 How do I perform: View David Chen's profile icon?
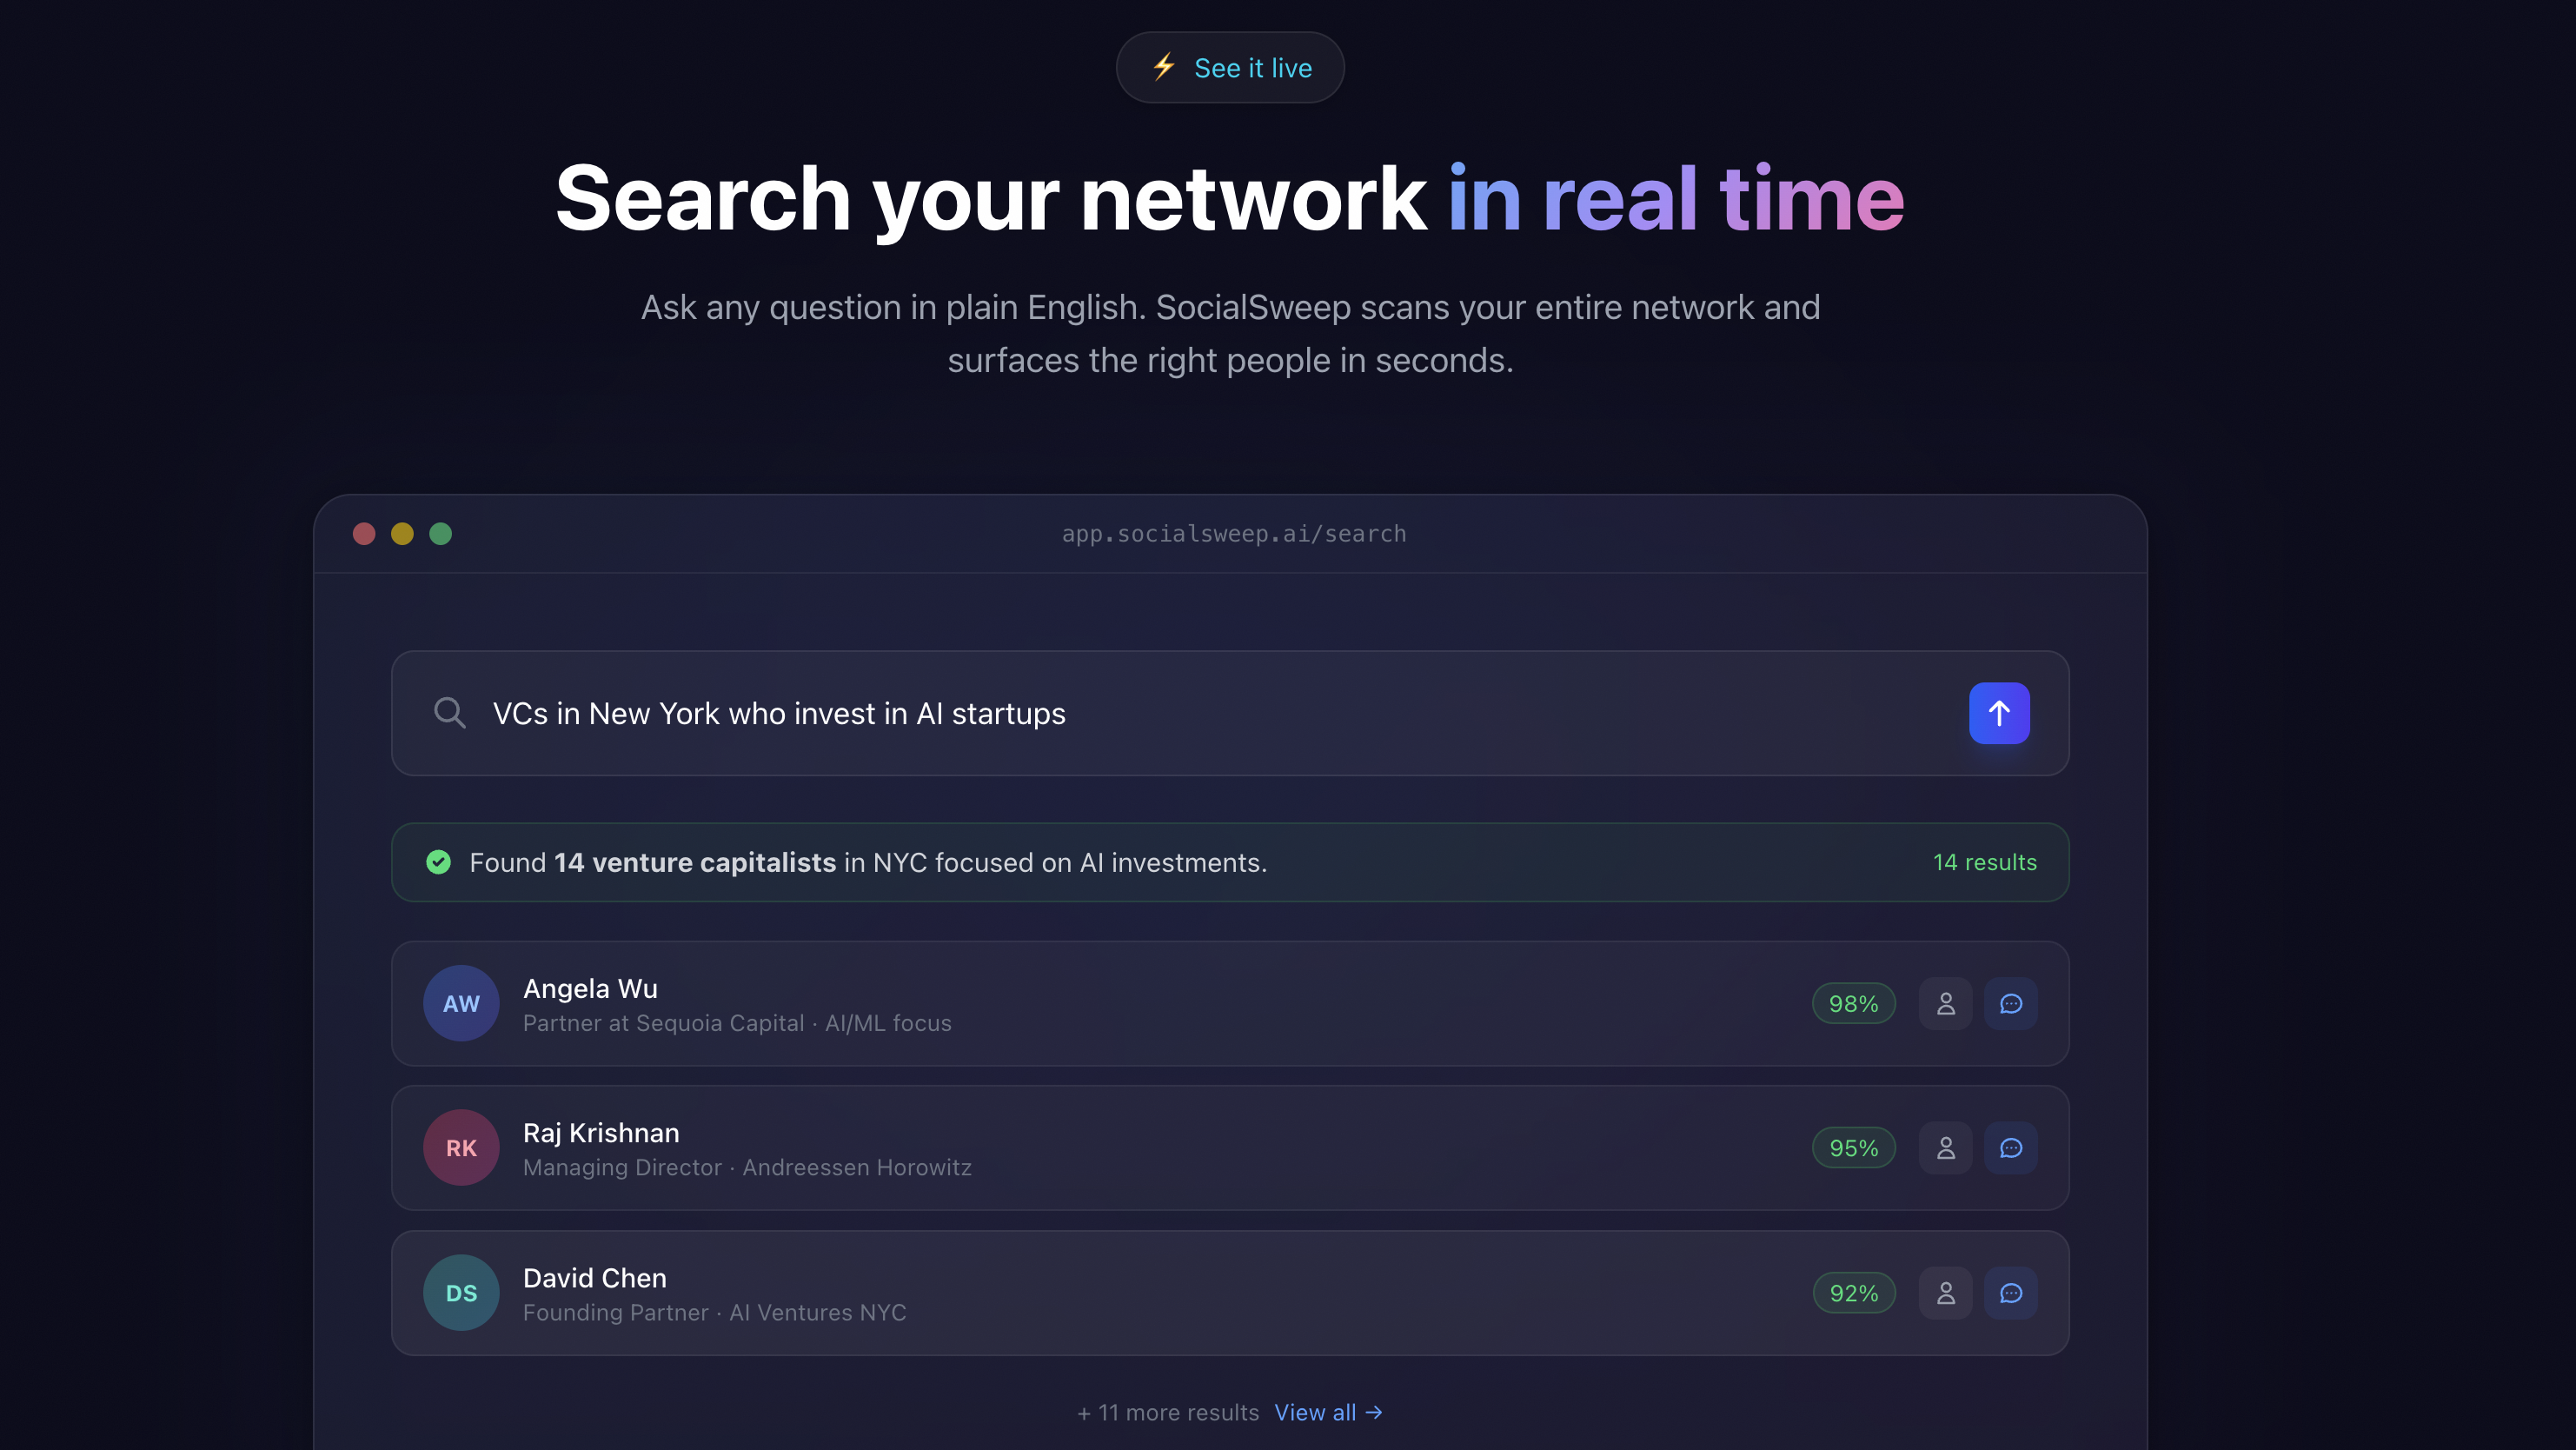coord(1945,1292)
